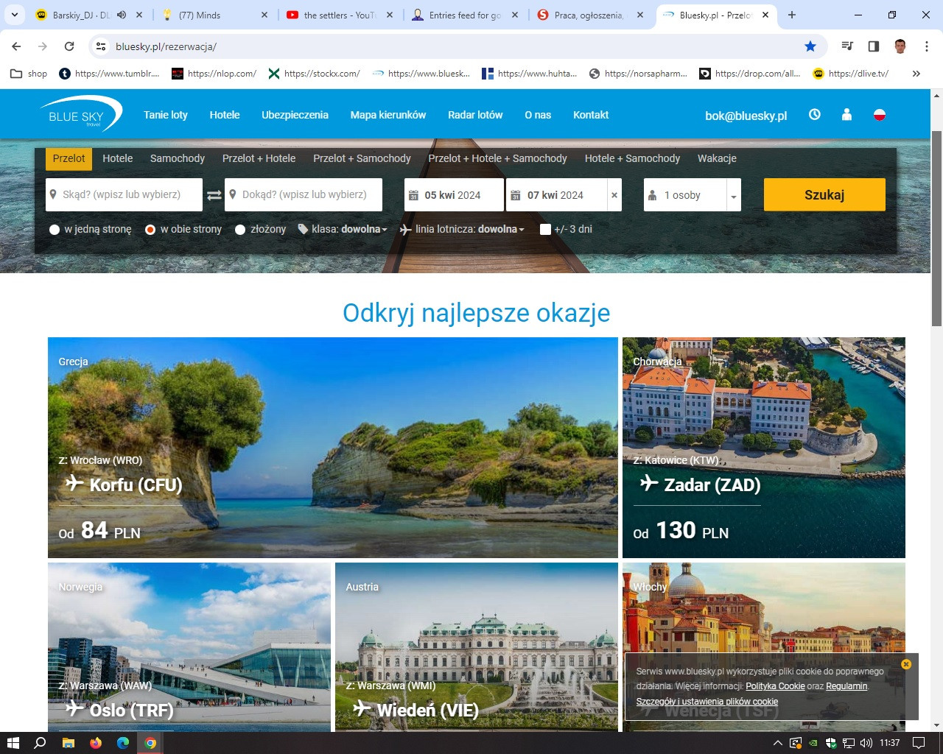Close the cookie notice with the yellow X
943x754 pixels.
coord(906,664)
